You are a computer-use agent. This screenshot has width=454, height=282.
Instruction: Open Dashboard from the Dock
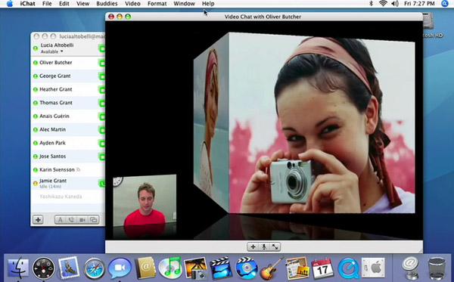click(x=43, y=268)
